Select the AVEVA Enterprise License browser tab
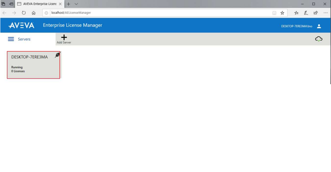331x172 pixels. pyautogui.click(x=39, y=4)
